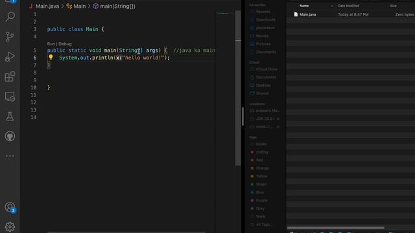This screenshot has width=415, height=233.
Task: Open the GitHub view in the activity bar
Action: coord(10,137)
